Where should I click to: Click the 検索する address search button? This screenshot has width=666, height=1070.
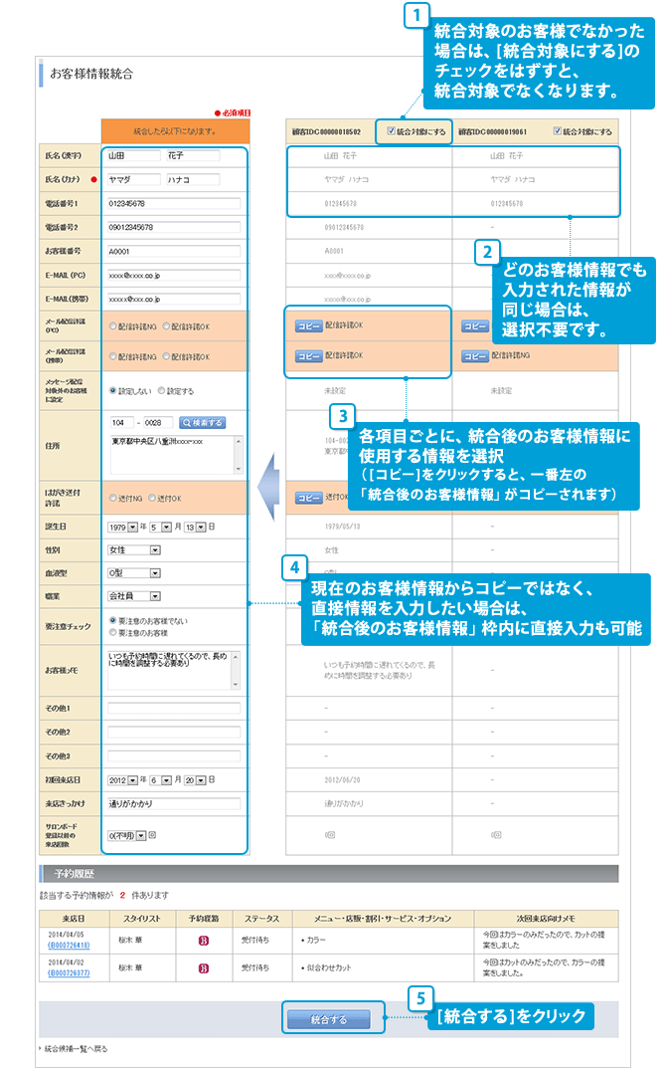click(202, 422)
